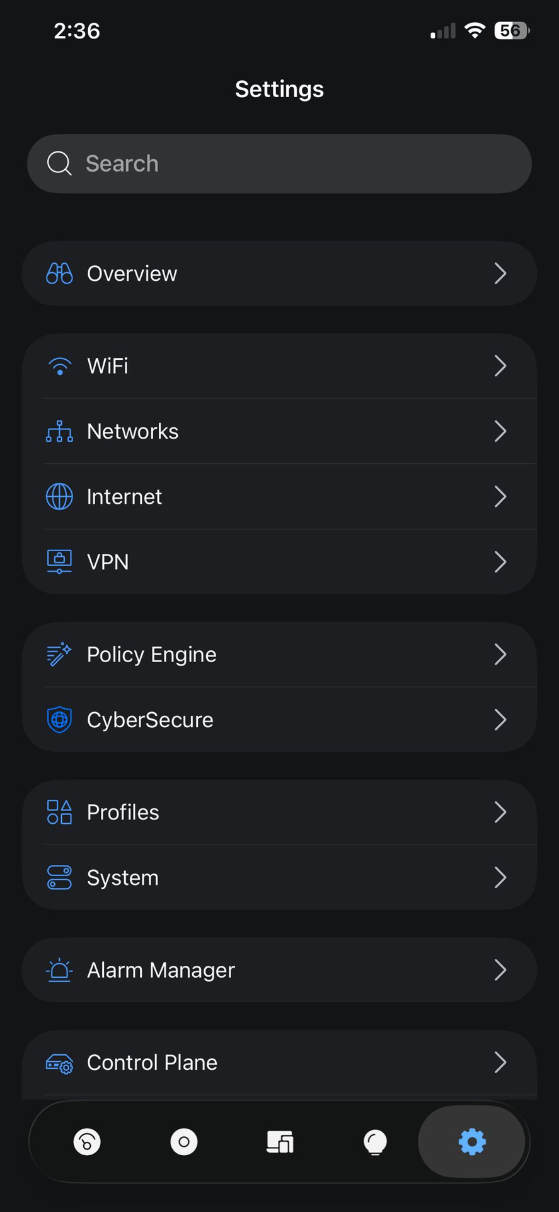
Task: Tap the Alarm Manager siren icon
Action: click(59, 970)
